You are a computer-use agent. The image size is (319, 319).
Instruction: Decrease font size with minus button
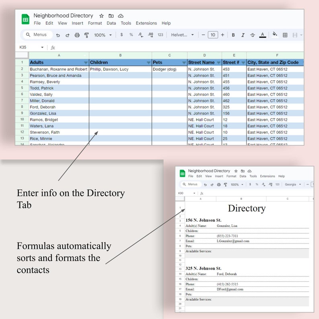click(203, 35)
